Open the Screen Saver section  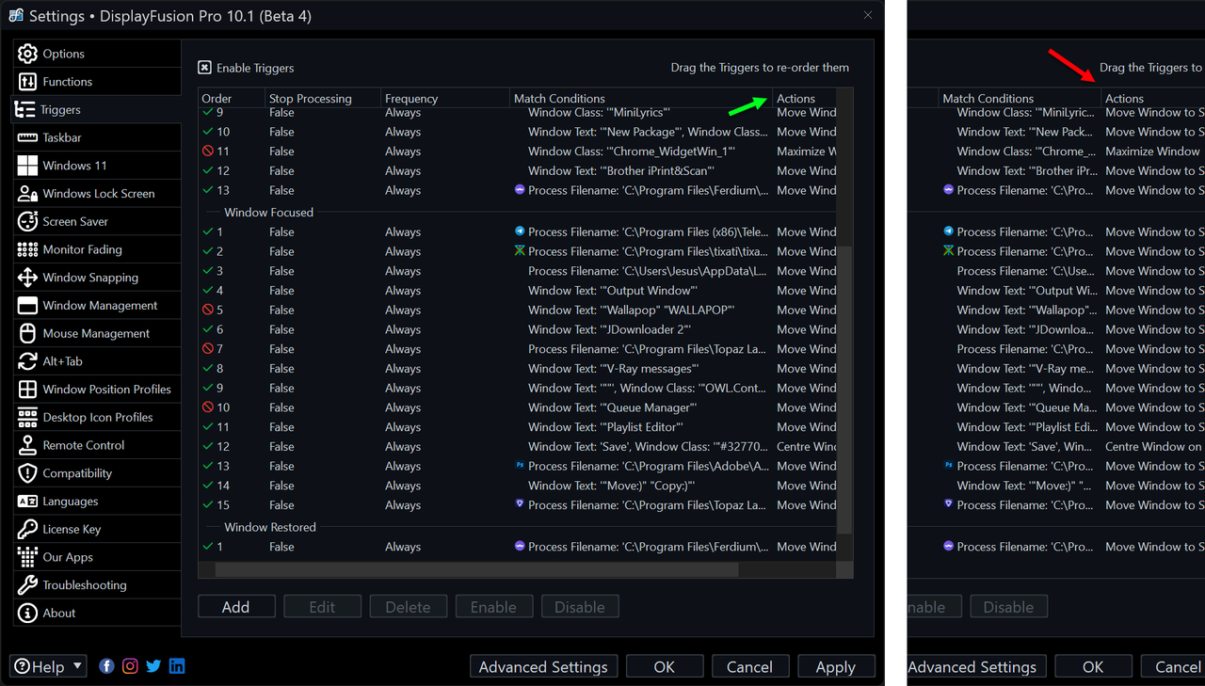pos(96,221)
